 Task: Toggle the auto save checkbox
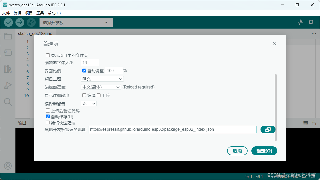[x=48, y=117]
